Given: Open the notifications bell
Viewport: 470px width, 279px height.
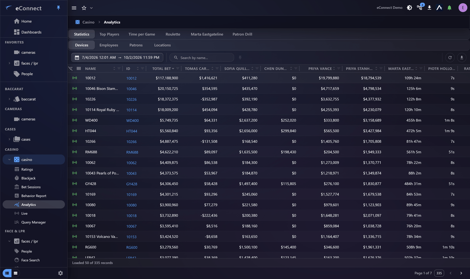Looking at the screenshot, I should 449,8.
